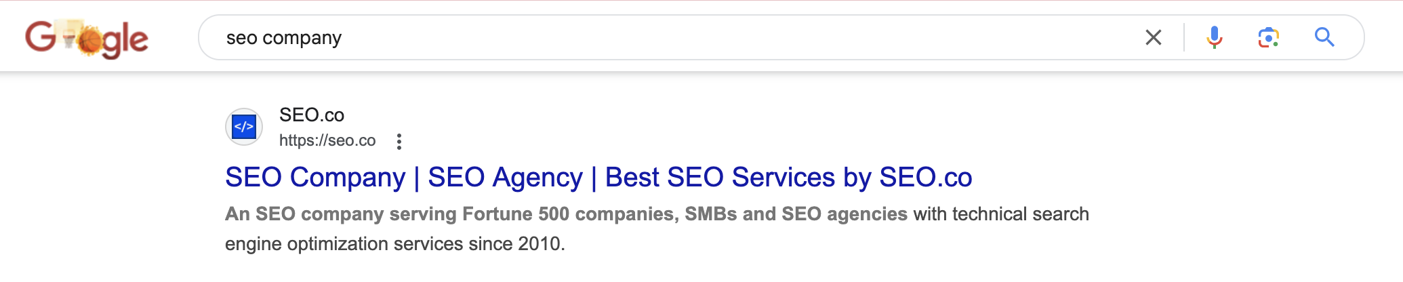Click "Best SEO Services by SEO.co" text
The image size is (1403, 282).
(x=788, y=178)
